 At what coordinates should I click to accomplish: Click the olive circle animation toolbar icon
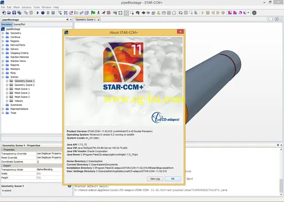[x=223, y=13]
